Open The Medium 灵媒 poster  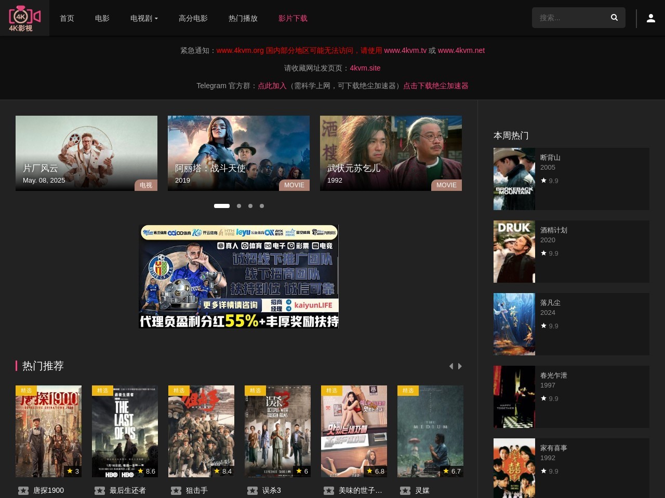click(x=430, y=431)
